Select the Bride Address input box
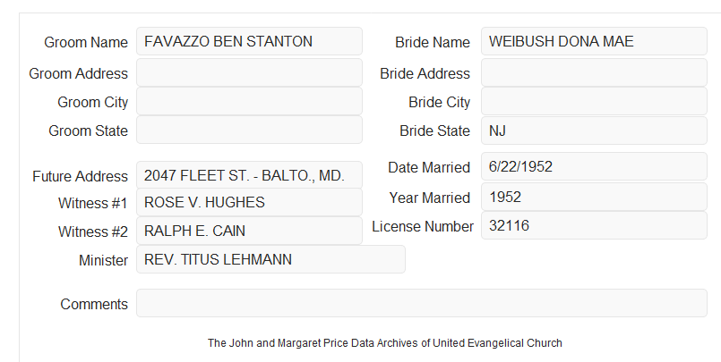This screenshot has height=362, width=721. click(594, 72)
